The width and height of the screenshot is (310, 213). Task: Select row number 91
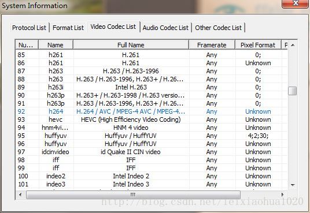[21, 103]
